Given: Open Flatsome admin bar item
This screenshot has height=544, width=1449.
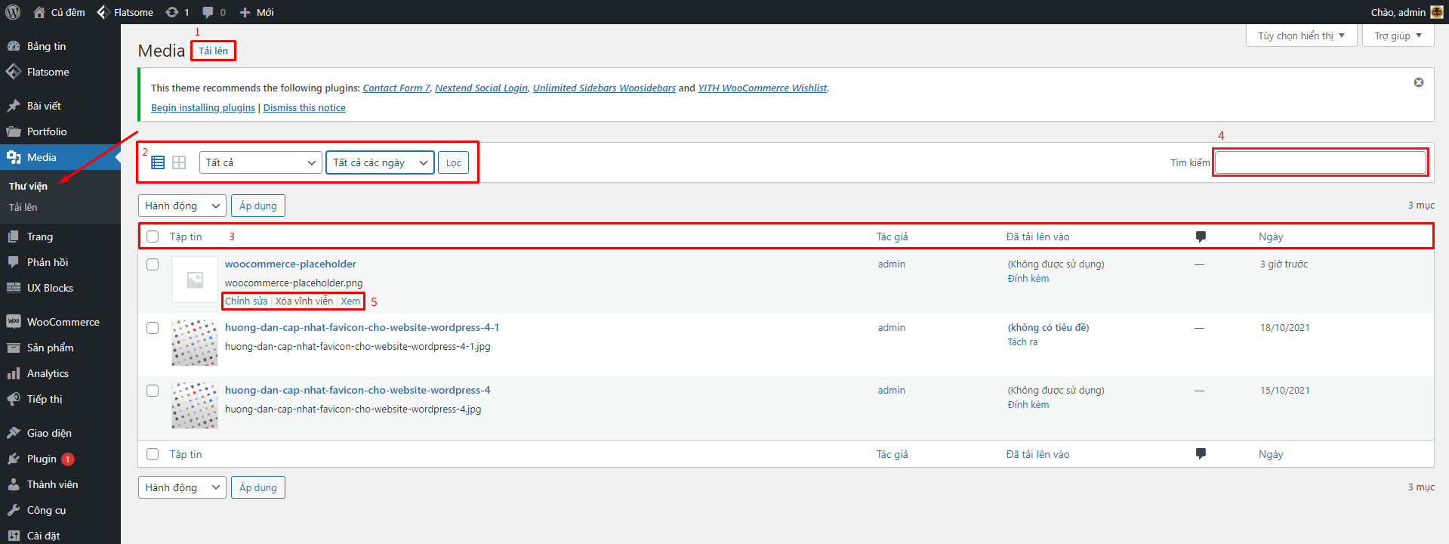Looking at the screenshot, I should [x=125, y=12].
